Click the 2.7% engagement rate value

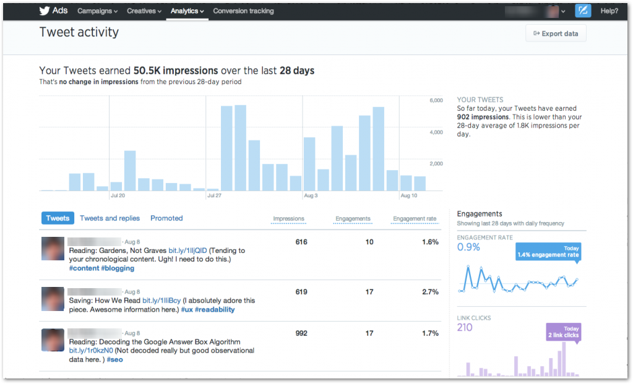[x=430, y=292]
